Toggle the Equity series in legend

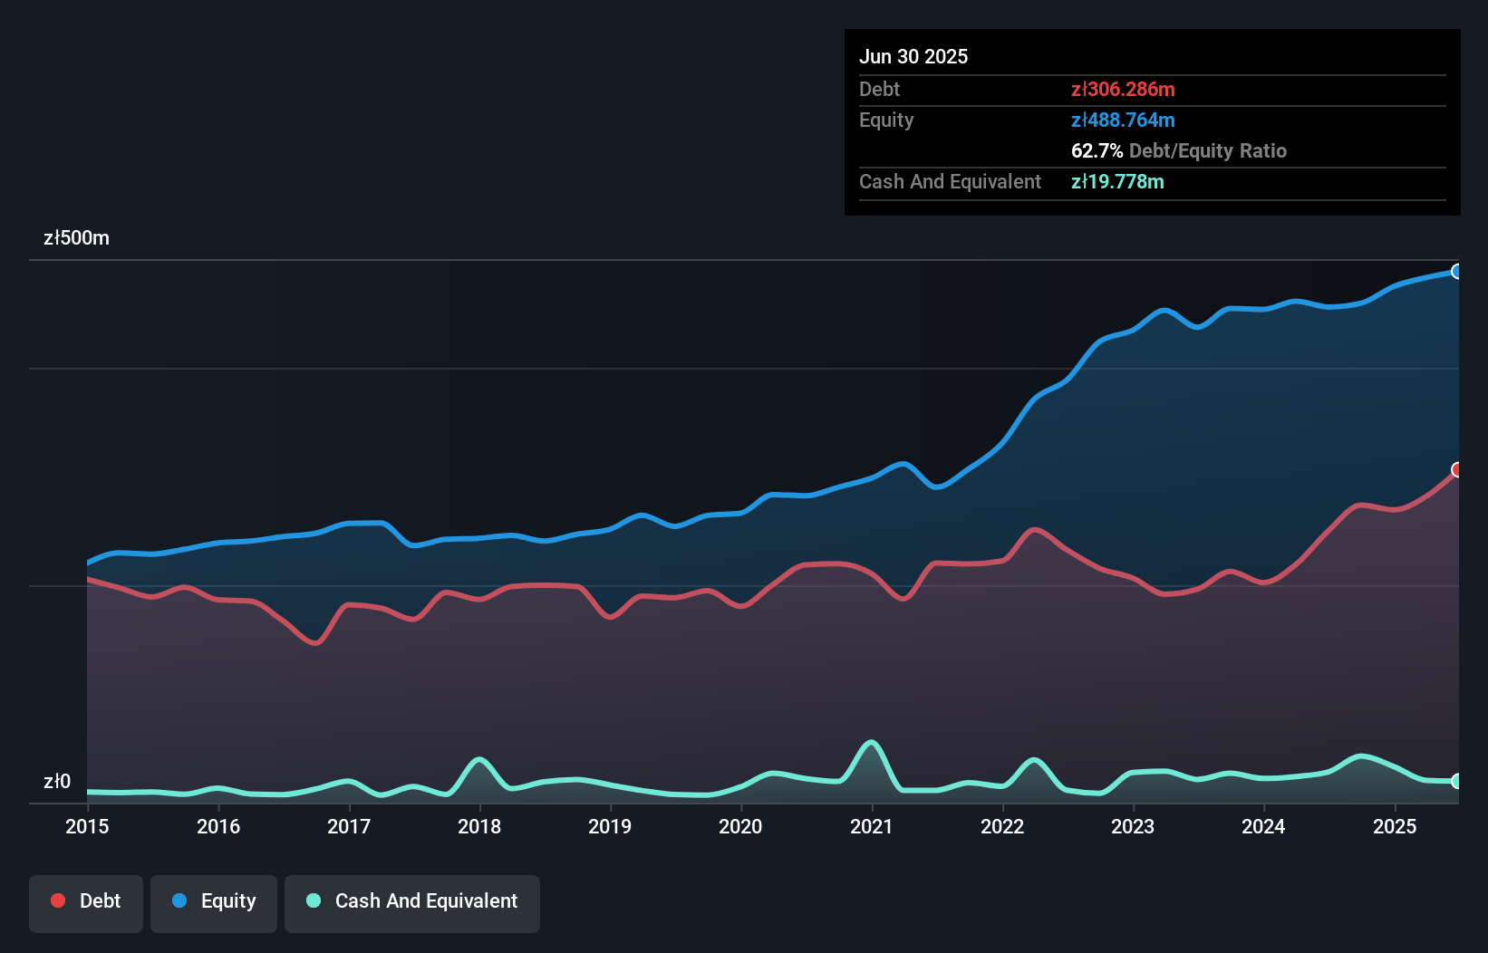(214, 901)
